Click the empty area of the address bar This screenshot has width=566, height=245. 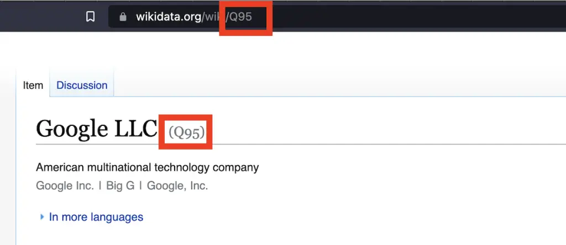point(415,17)
